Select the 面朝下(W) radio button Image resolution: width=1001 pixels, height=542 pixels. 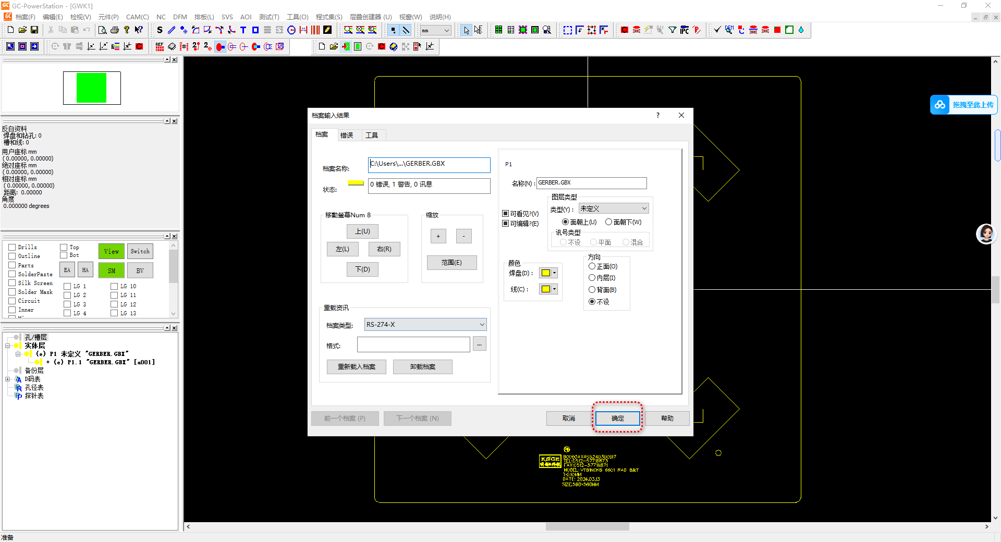click(x=608, y=222)
